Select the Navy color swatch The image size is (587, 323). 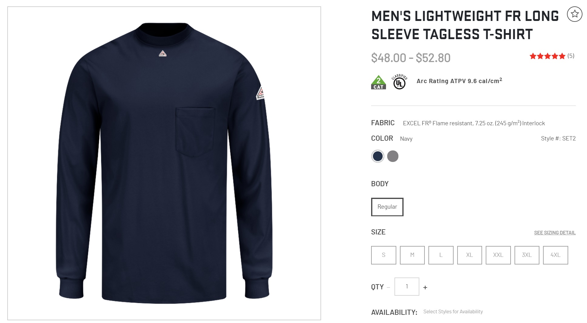point(377,156)
